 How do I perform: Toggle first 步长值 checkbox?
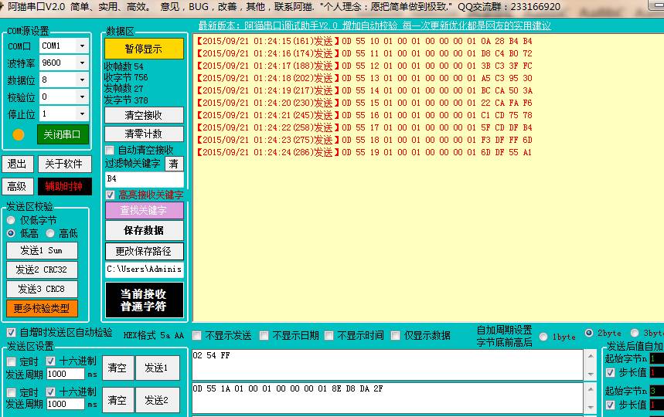[x=610, y=372]
